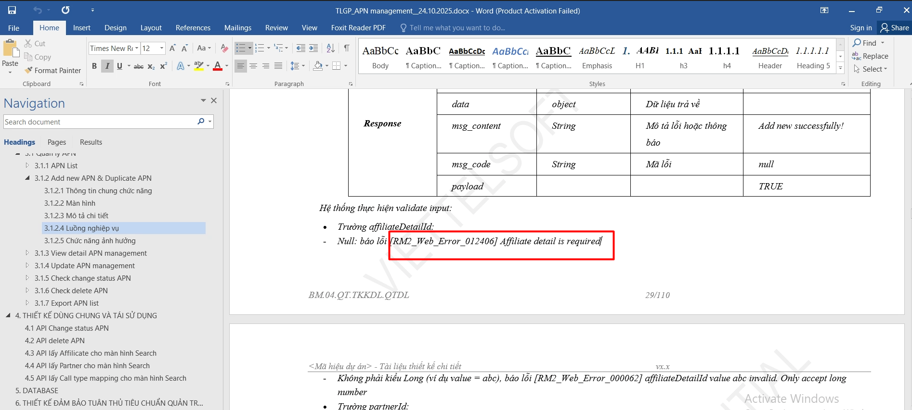Click the Clear All Formatting icon
912x410 pixels.
point(224,48)
